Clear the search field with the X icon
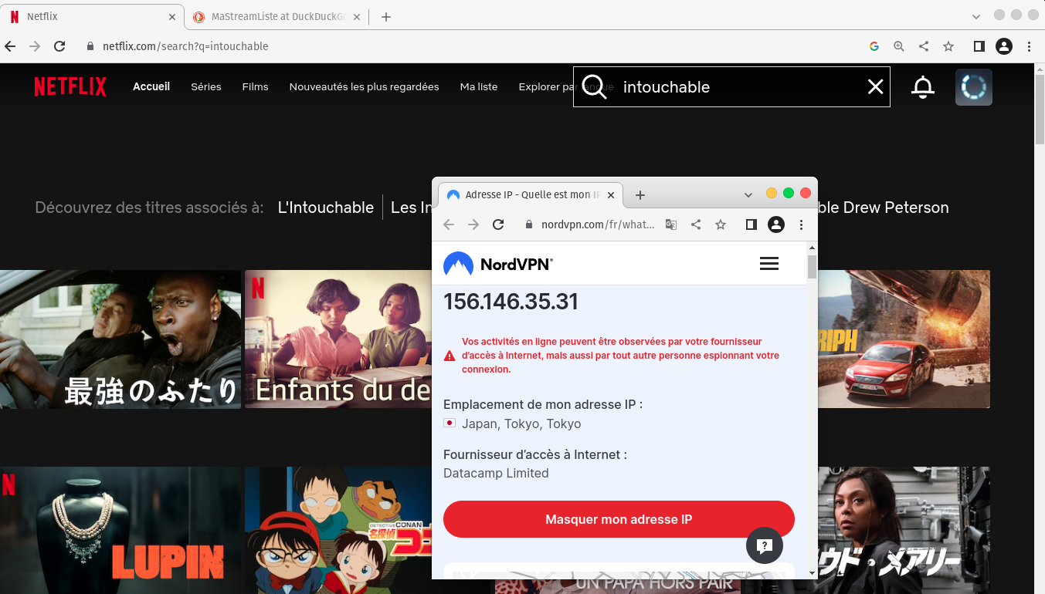The height and width of the screenshot is (594, 1045). [874, 86]
